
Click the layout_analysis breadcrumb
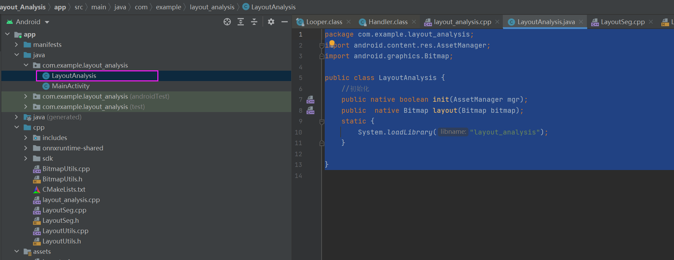[212, 7]
